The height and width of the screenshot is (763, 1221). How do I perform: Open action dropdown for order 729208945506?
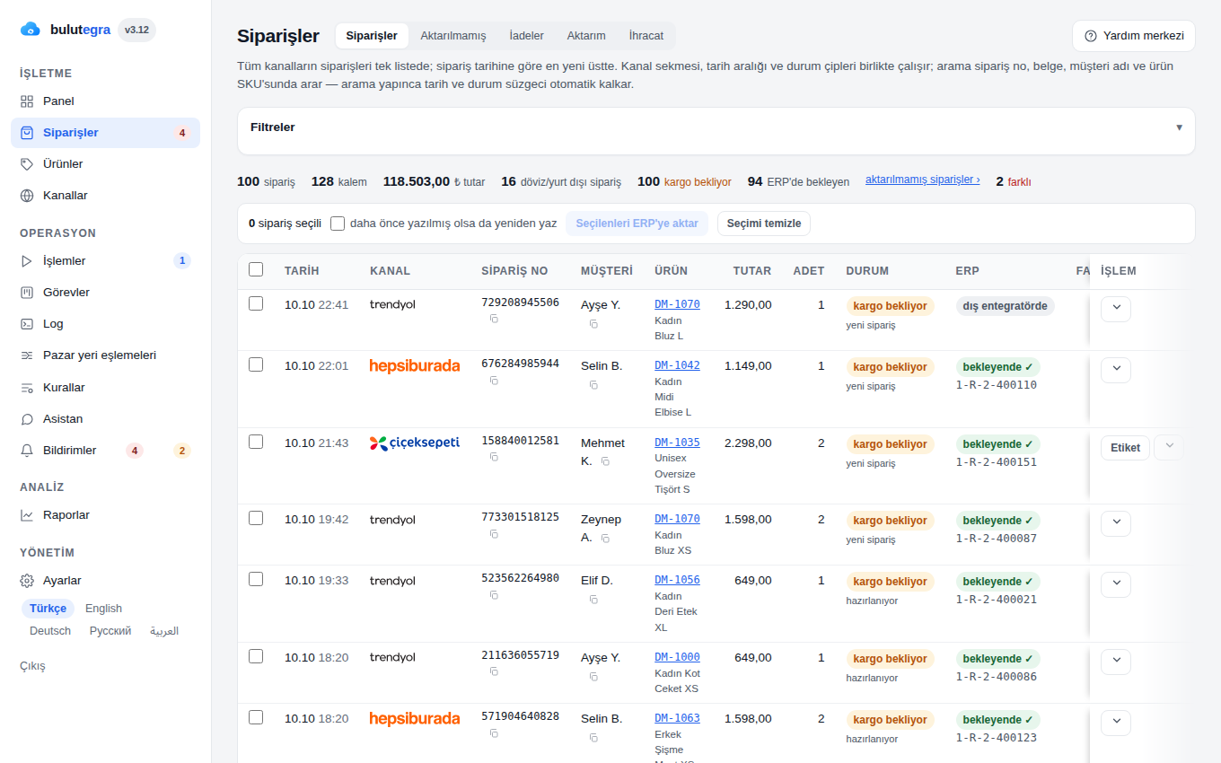pyautogui.click(x=1116, y=309)
